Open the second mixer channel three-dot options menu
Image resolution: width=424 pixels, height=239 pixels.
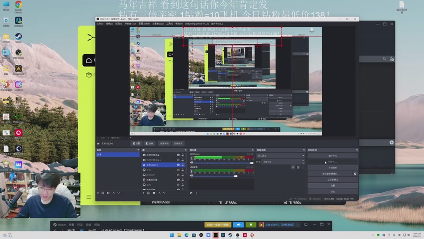[x=192, y=171]
